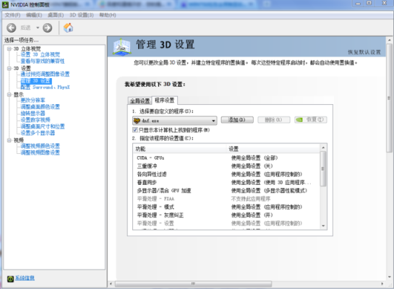Click main panel scroll up arrow
394x289 pixels.
click(389, 40)
